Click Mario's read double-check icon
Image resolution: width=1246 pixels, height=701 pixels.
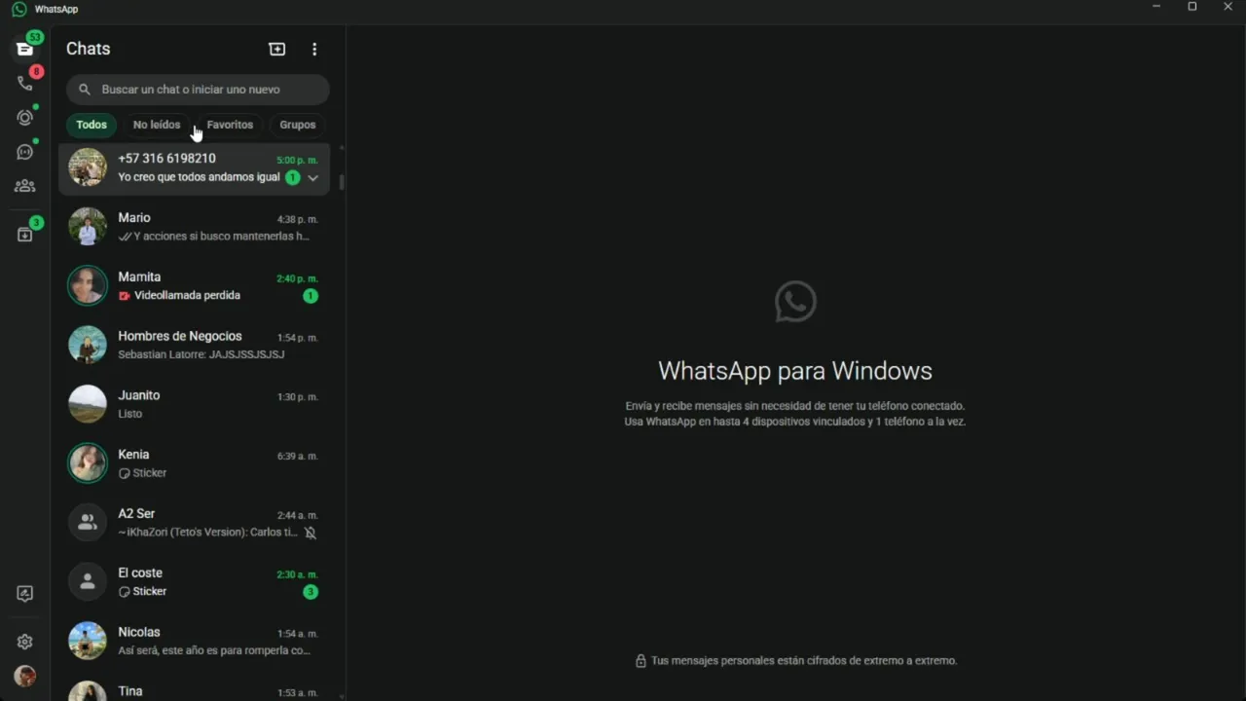[125, 237]
